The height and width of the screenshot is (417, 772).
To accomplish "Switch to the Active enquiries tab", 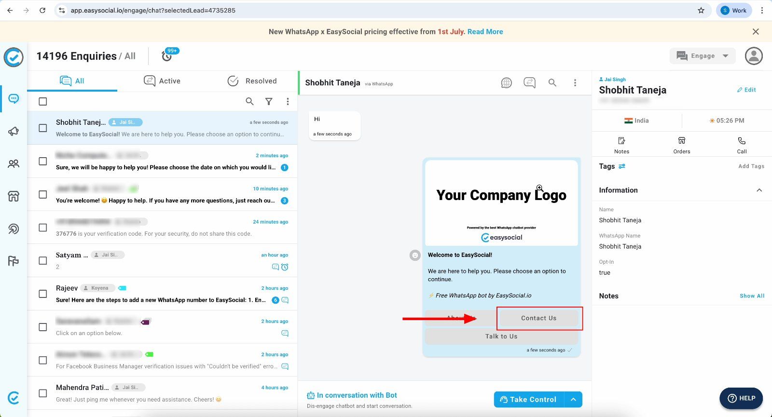I will coord(162,81).
